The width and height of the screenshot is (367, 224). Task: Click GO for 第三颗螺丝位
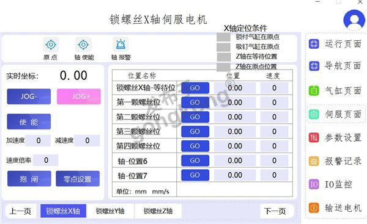195,131
